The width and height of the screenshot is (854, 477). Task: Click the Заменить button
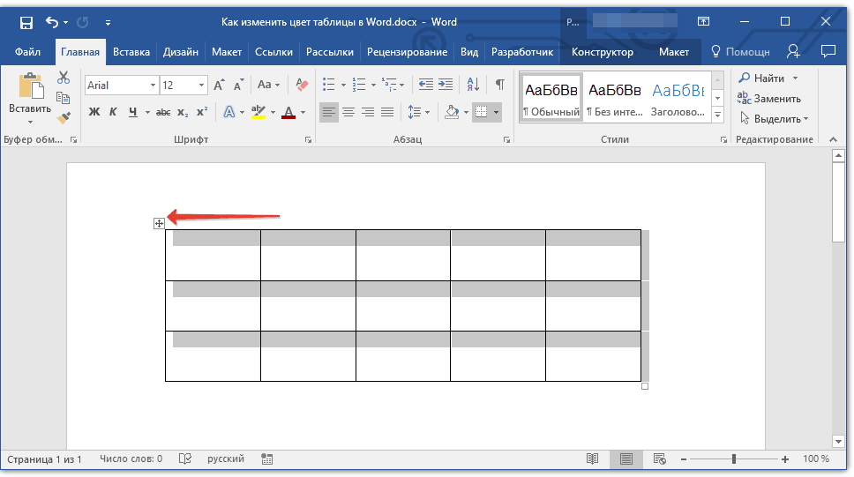point(770,99)
